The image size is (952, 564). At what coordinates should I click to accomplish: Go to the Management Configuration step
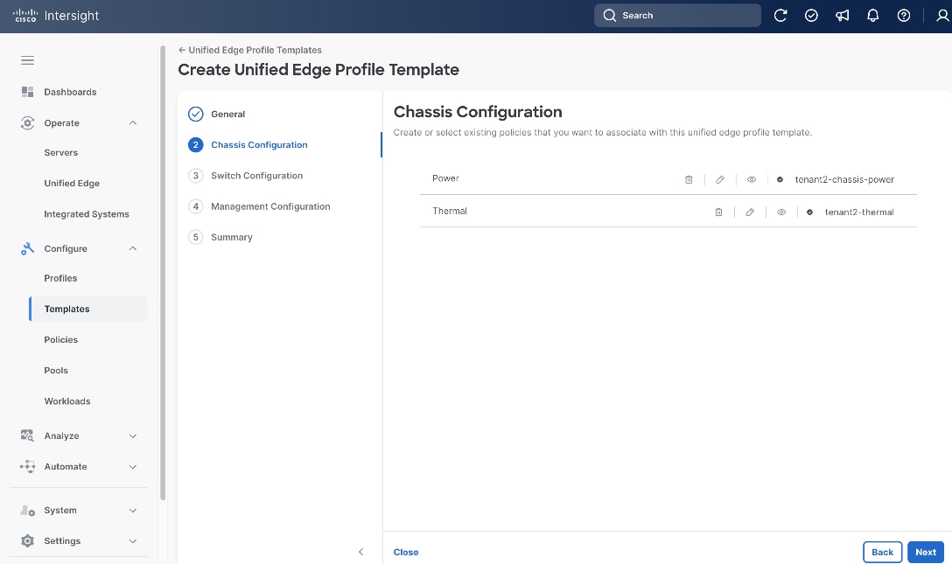[270, 206]
